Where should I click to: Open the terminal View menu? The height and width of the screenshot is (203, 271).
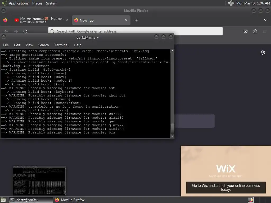(x=29, y=45)
